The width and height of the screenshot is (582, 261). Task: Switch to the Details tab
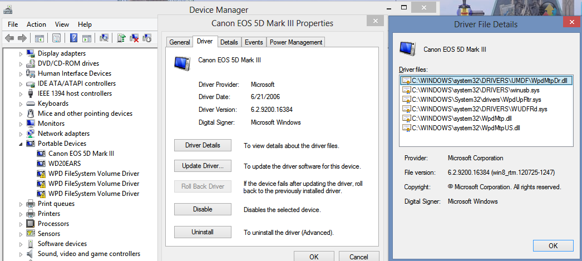tap(229, 42)
